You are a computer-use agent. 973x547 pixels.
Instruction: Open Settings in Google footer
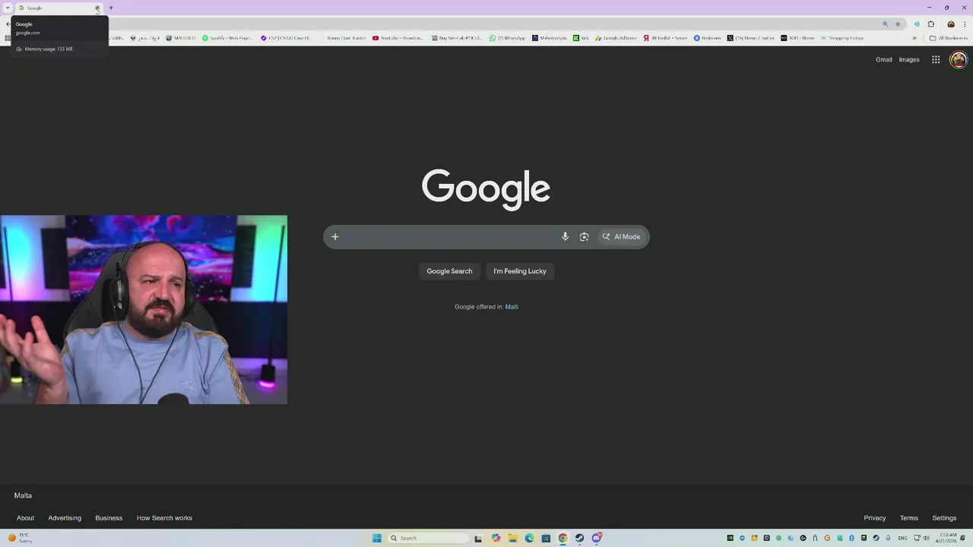[x=944, y=518]
